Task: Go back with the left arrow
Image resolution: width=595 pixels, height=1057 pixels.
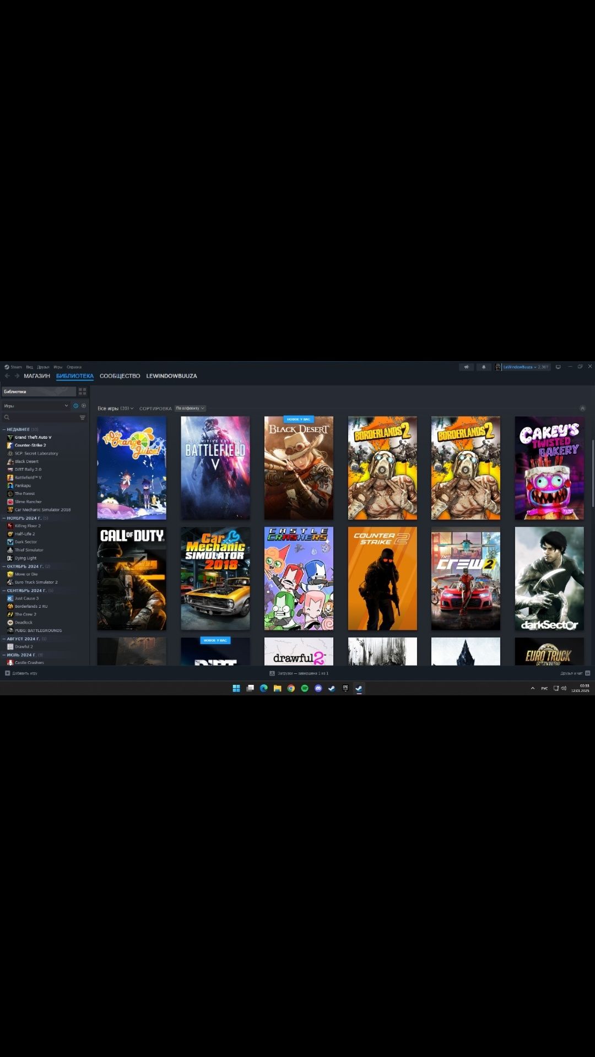Action: pos(7,376)
